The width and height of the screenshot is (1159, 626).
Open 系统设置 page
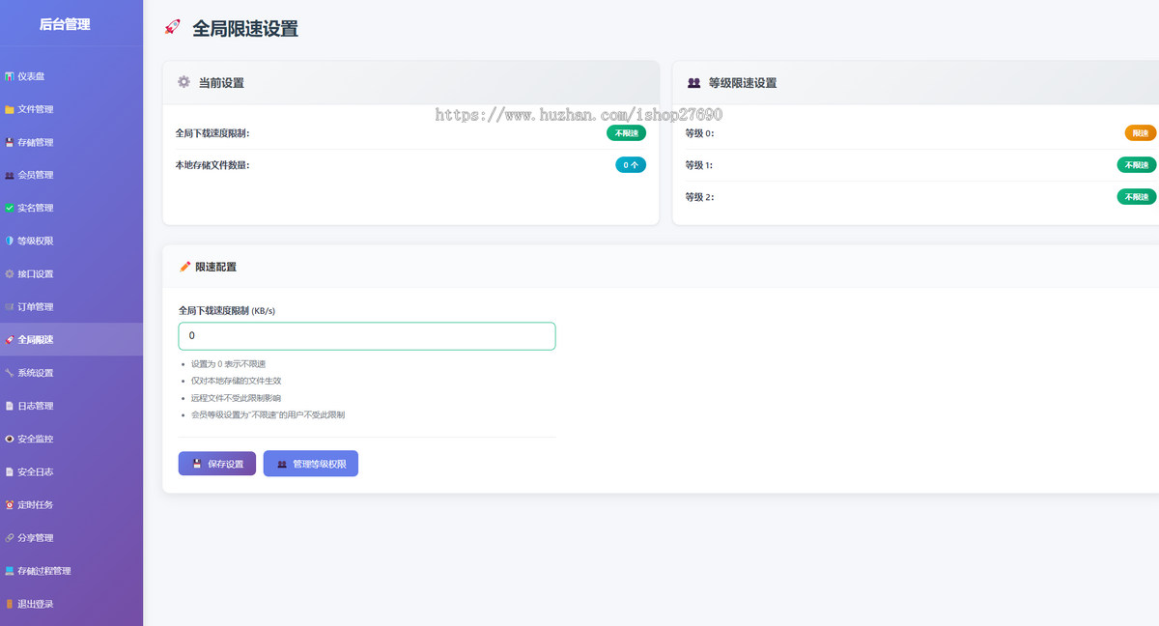[71, 372]
